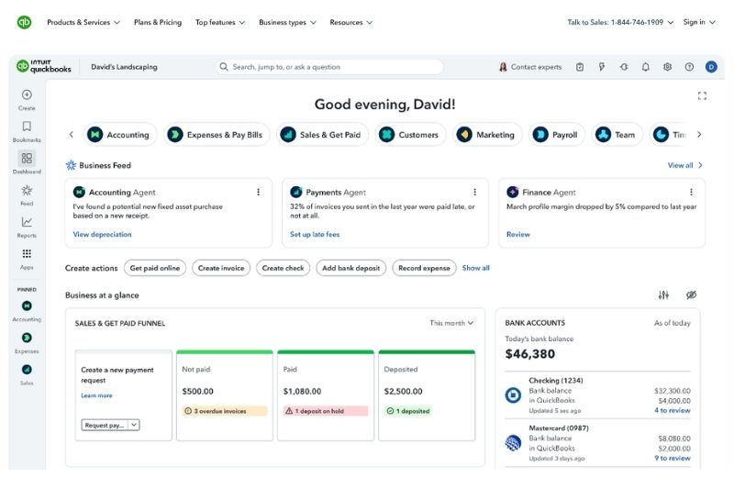Open the Create plus icon in sidebar
This screenshot has width=734, height=489.
(27, 95)
